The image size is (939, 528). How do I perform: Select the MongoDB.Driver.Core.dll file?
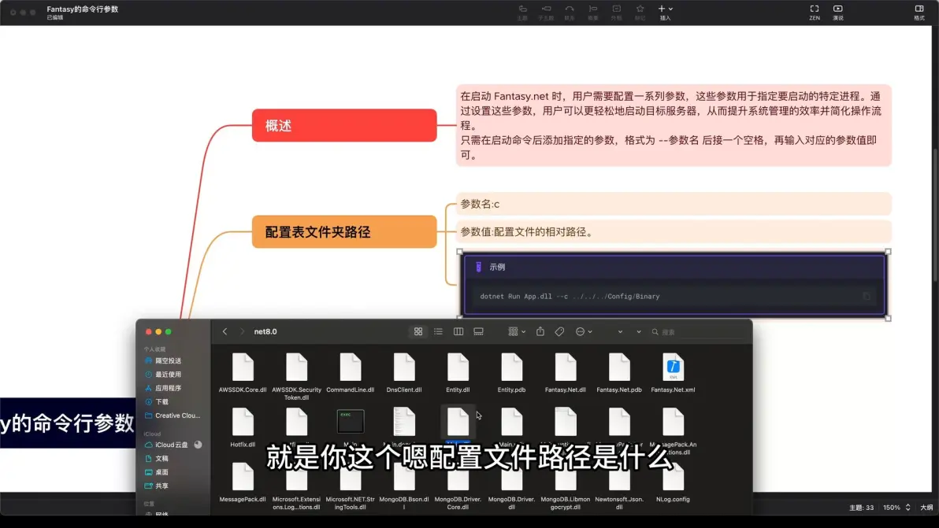pos(458,486)
